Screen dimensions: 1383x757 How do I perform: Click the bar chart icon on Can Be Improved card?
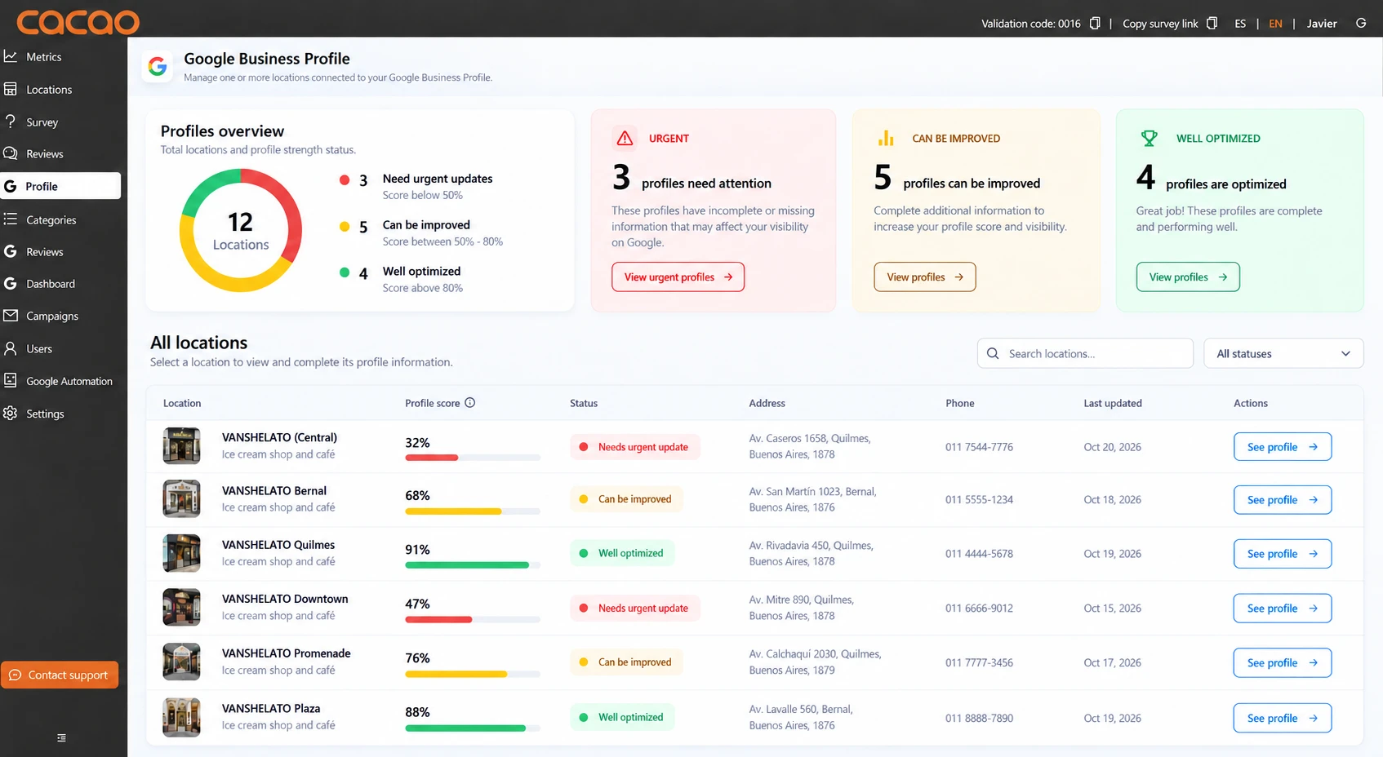(886, 138)
